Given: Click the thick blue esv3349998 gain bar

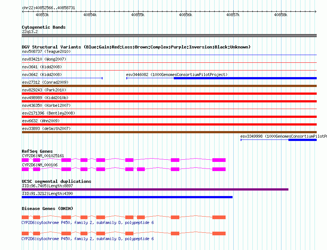Looking at the screenshot, I should pos(303,140).
